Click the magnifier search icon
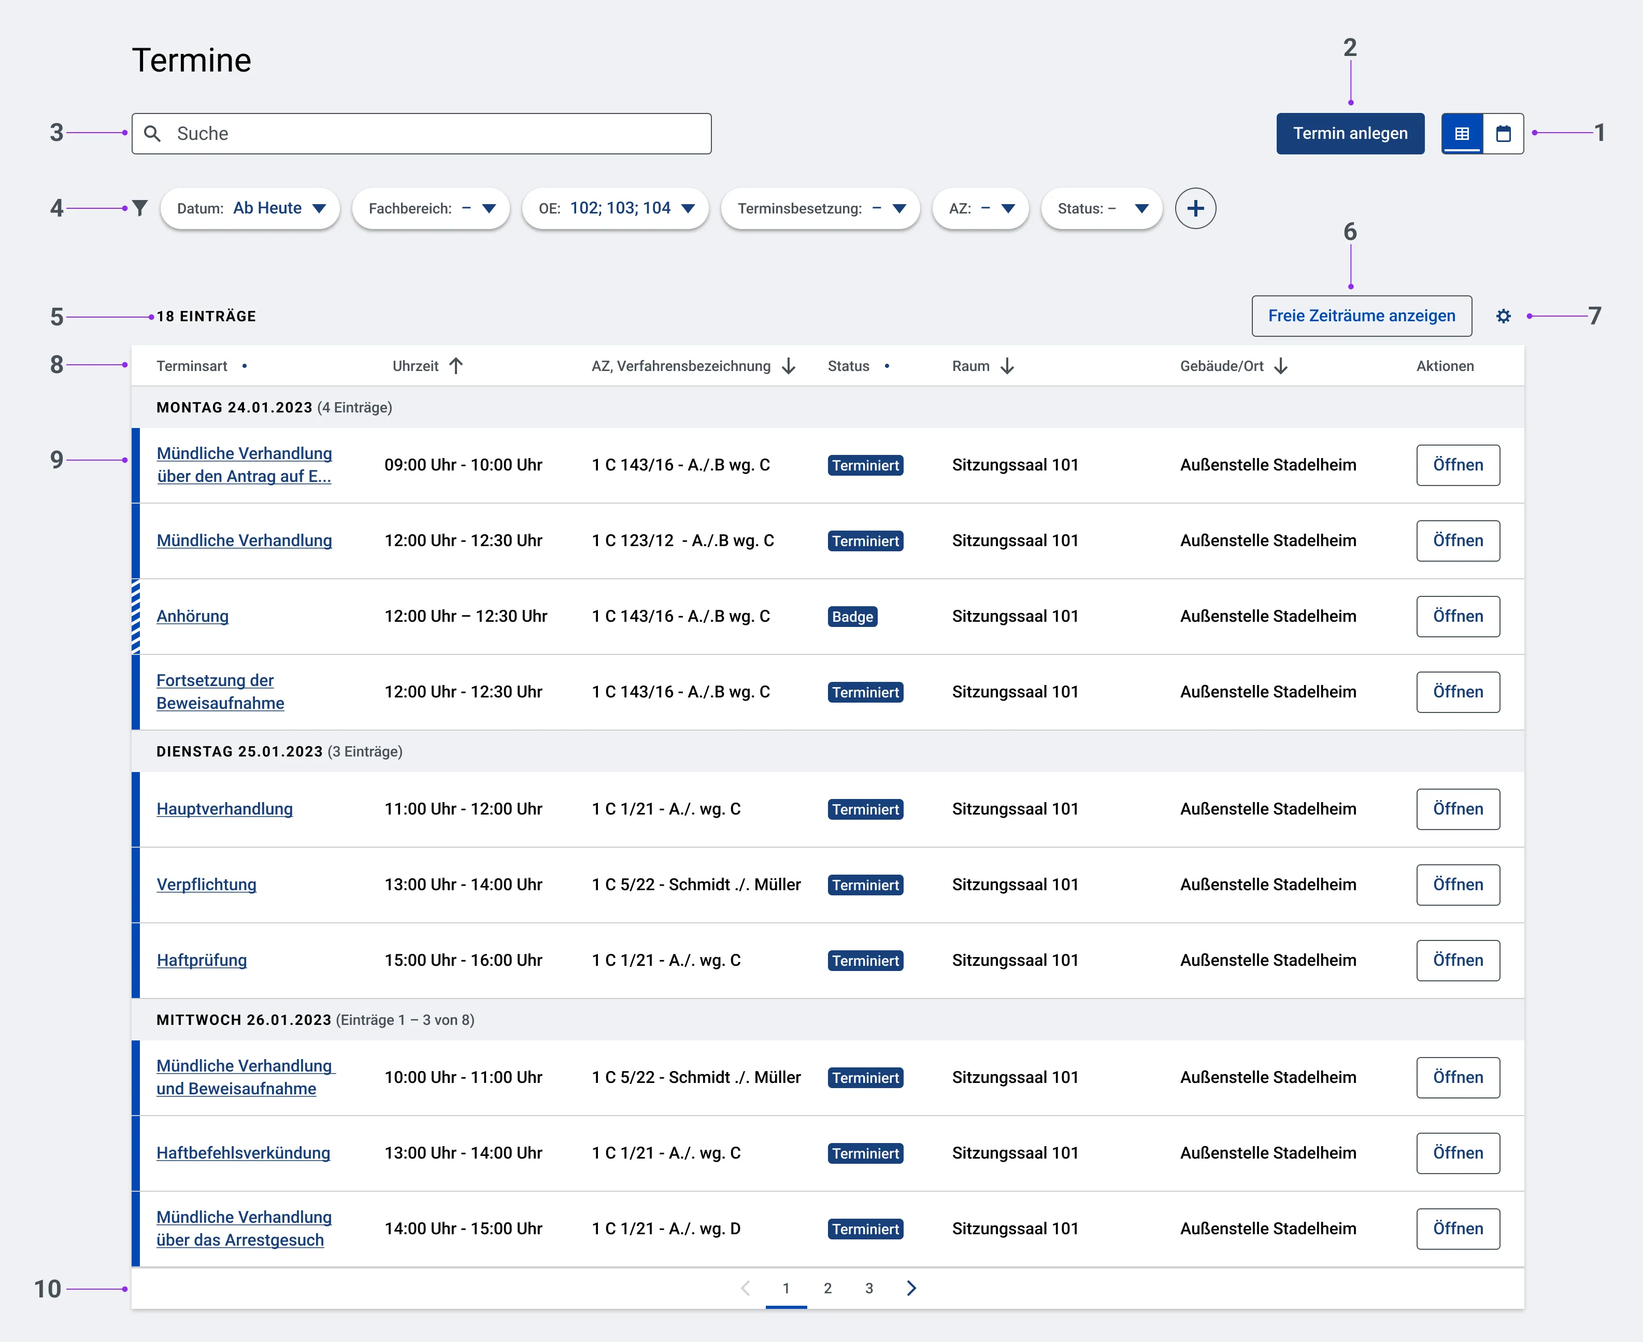The height and width of the screenshot is (1342, 1643). pyautogui.click(x=153, y=134)
